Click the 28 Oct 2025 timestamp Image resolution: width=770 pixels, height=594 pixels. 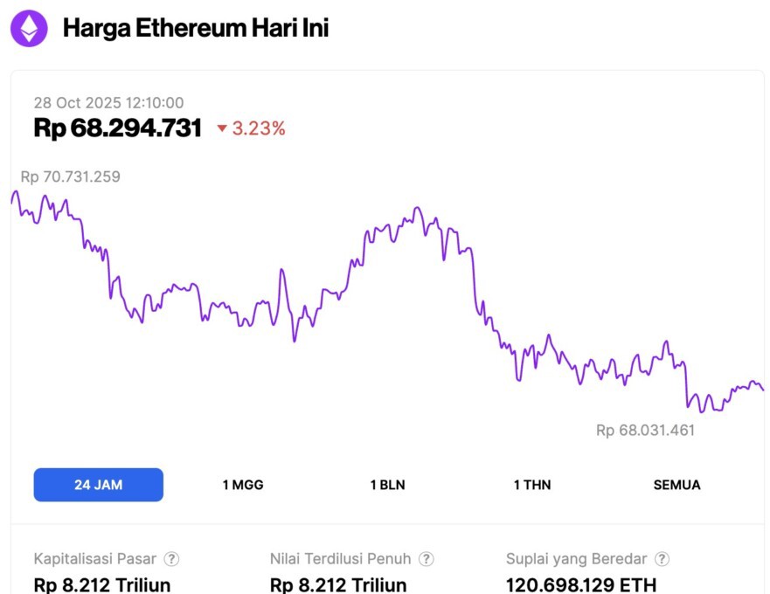coord(108,103)
